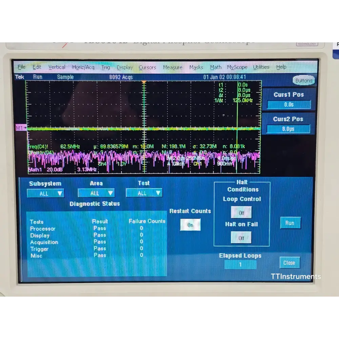This screenshot has width=339, height=339.
Task: Open the Math menu
Action: 216,67
